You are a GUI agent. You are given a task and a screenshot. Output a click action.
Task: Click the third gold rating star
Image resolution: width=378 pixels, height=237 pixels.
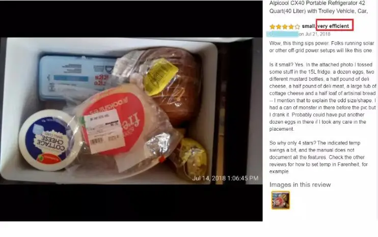point(285,26)
